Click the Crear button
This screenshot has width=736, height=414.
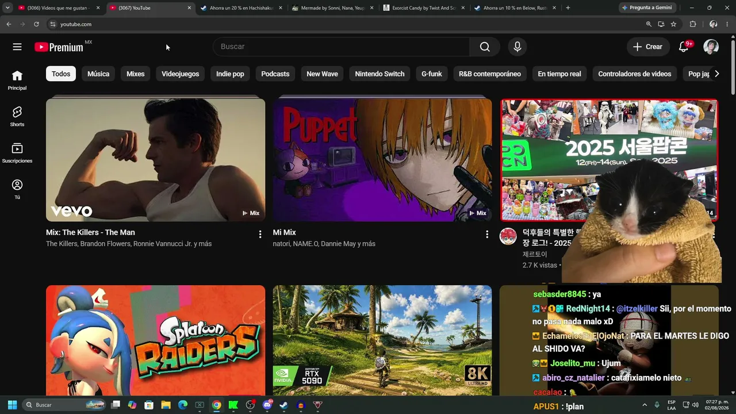pyautogui.click(x=648, y=47)
